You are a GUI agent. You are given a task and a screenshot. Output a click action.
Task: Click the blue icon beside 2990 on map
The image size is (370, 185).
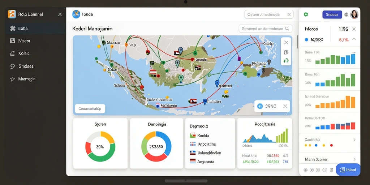click(260, 106)
